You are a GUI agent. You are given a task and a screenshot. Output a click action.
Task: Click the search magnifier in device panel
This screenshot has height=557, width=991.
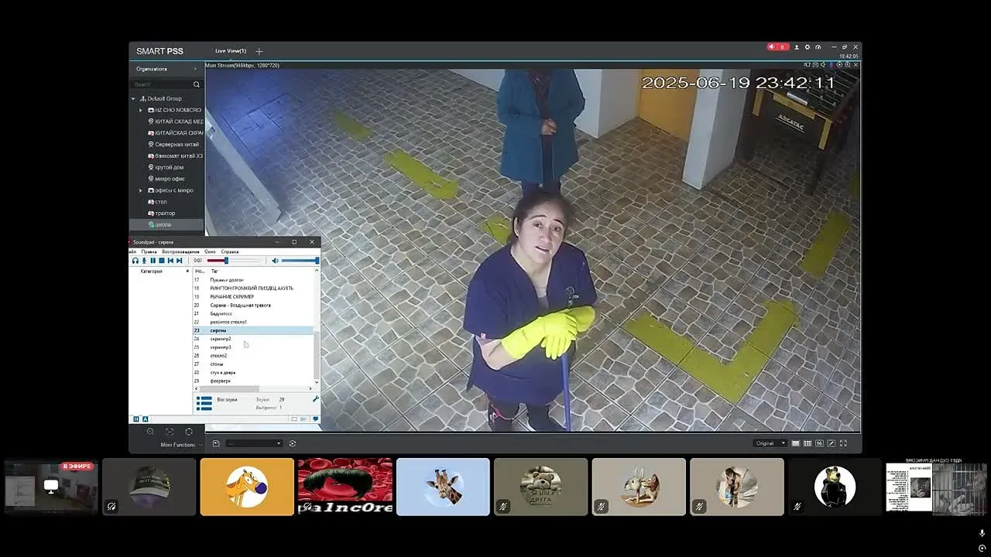(197, 84)
